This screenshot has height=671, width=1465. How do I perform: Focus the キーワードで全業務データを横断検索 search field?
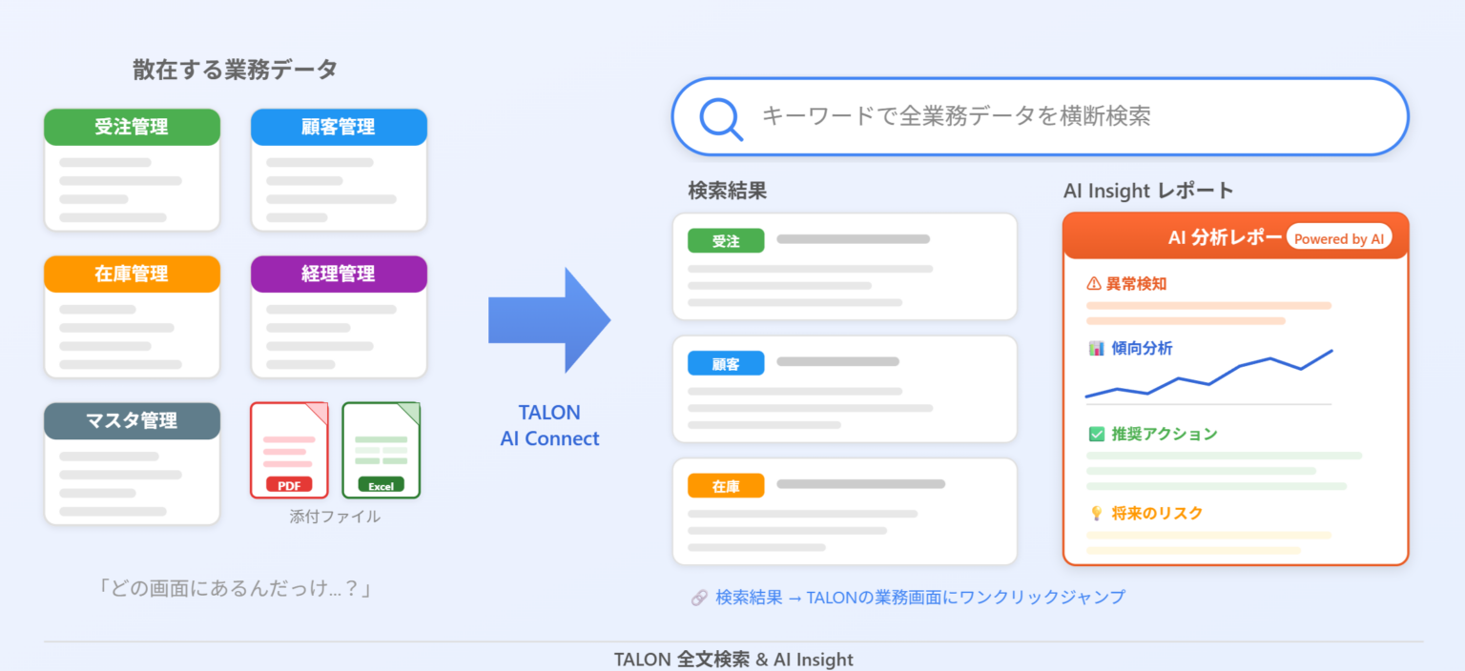[1040, 116]
